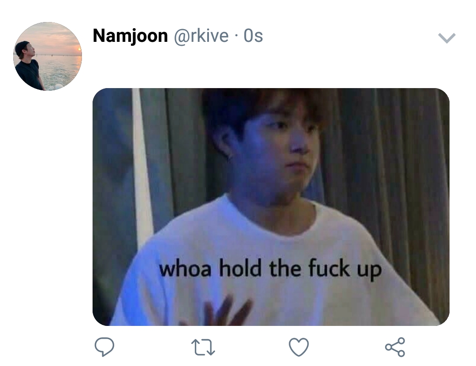The image size is (476, 366).
Task: View the attached meme image fullscreen
Action: [271, 207]
